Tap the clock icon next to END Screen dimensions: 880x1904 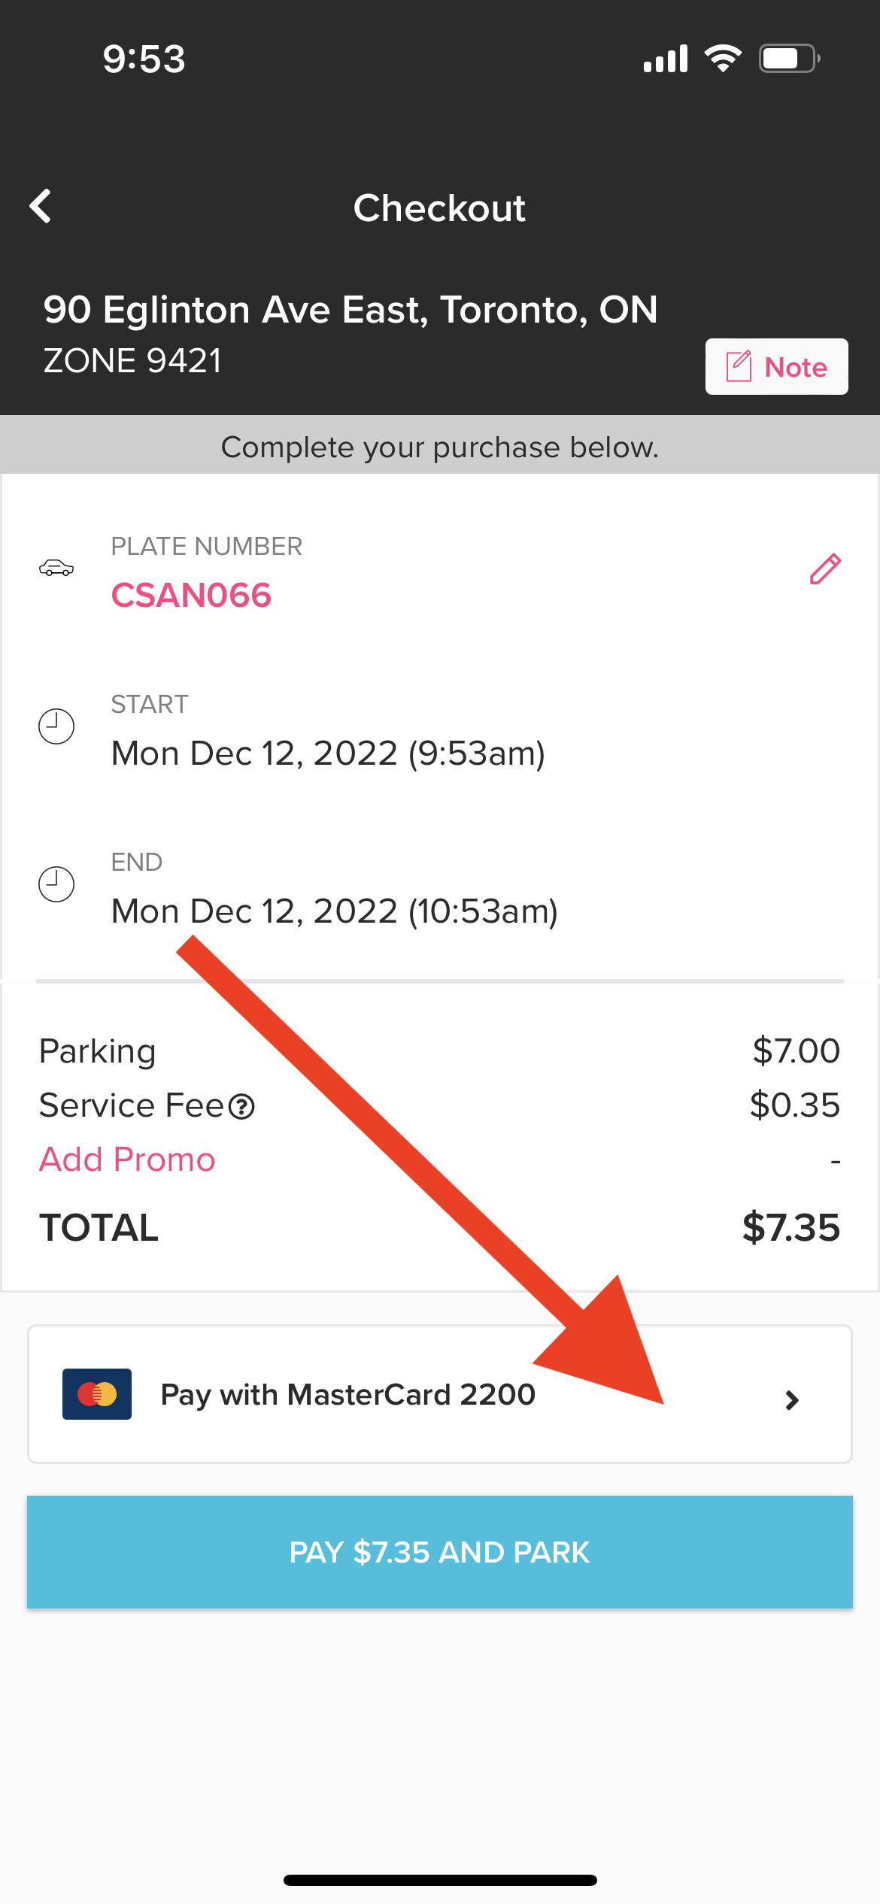click(x=56, y=884)
